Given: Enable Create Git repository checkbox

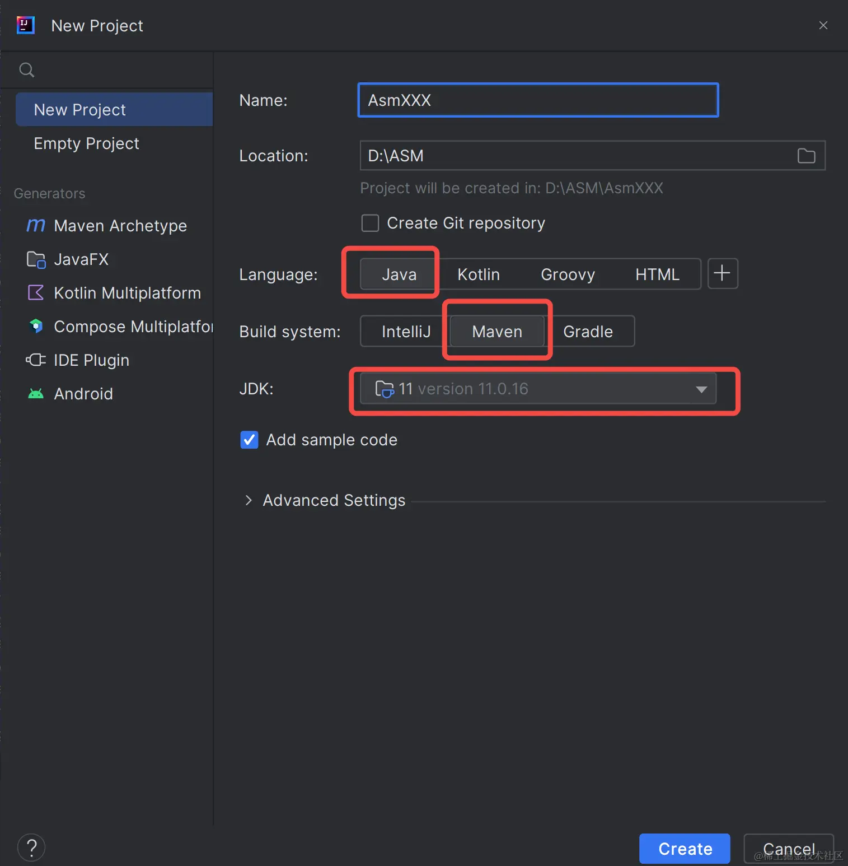Looking at the screenshot, I should click(x=370, y=223).
